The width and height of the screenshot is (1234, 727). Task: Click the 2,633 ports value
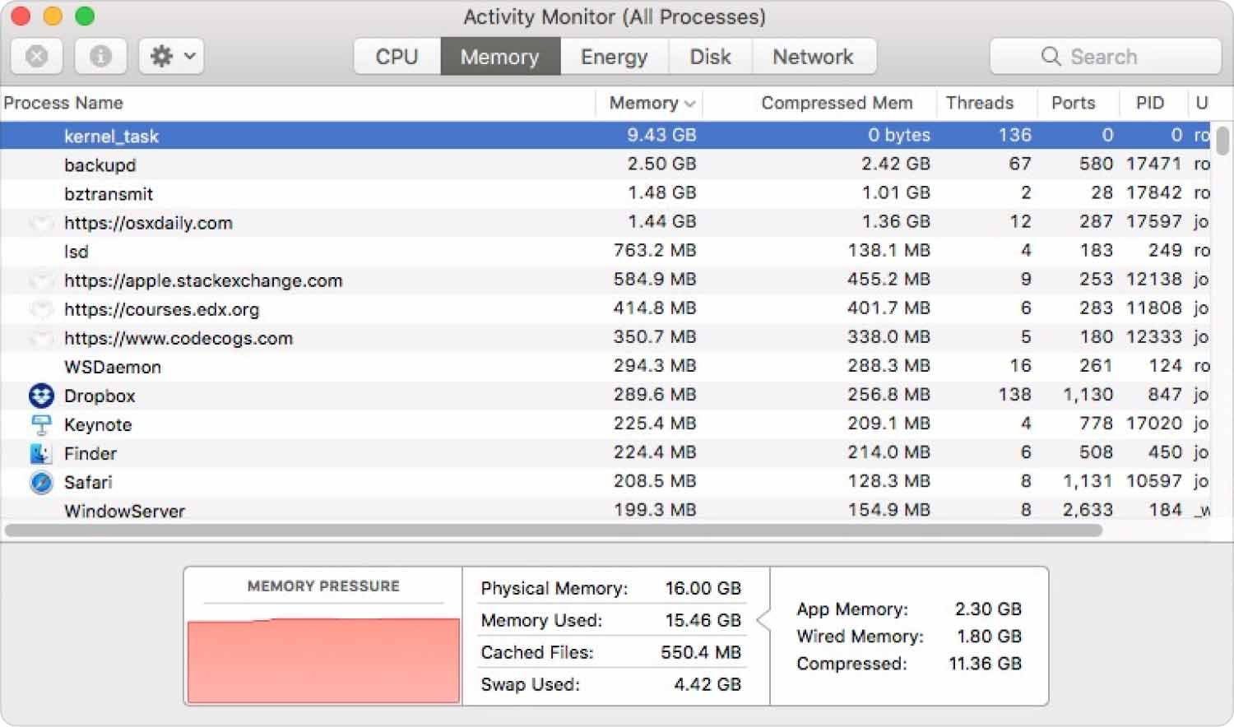tap(1088, 510)
